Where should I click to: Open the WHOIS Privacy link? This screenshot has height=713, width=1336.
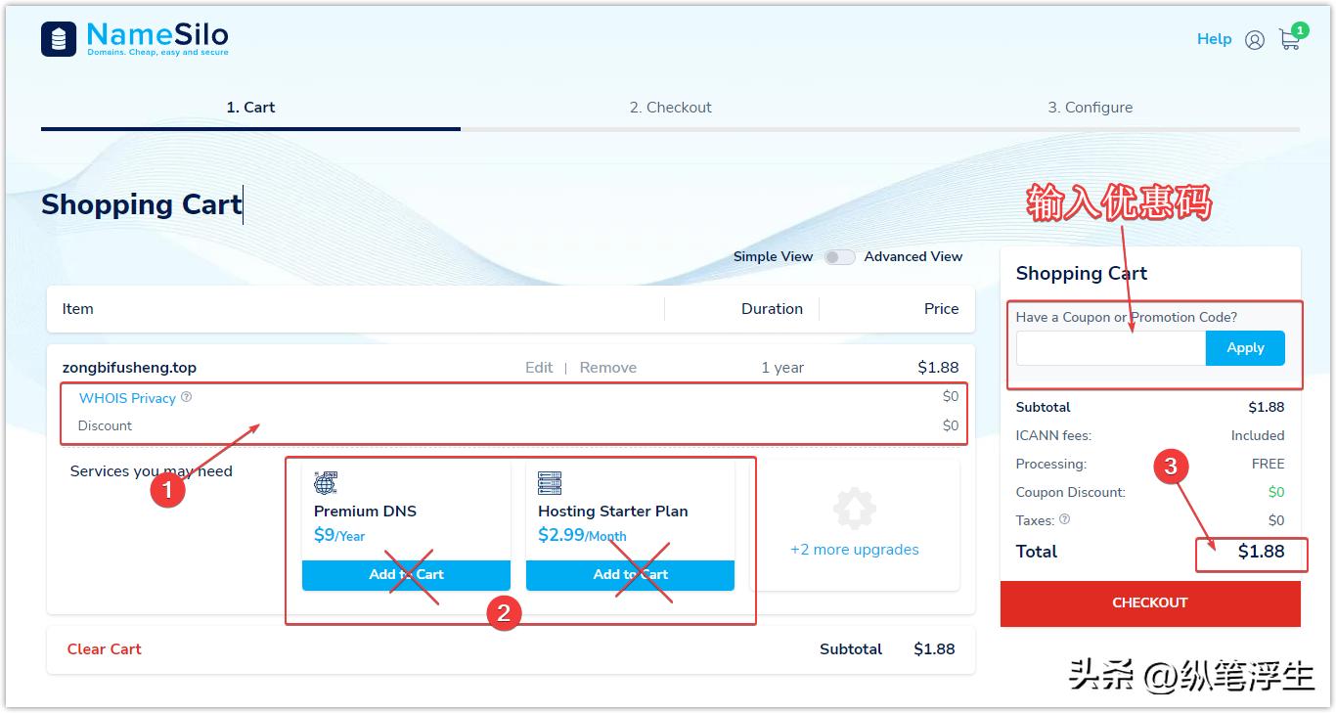tap(127, 398)
